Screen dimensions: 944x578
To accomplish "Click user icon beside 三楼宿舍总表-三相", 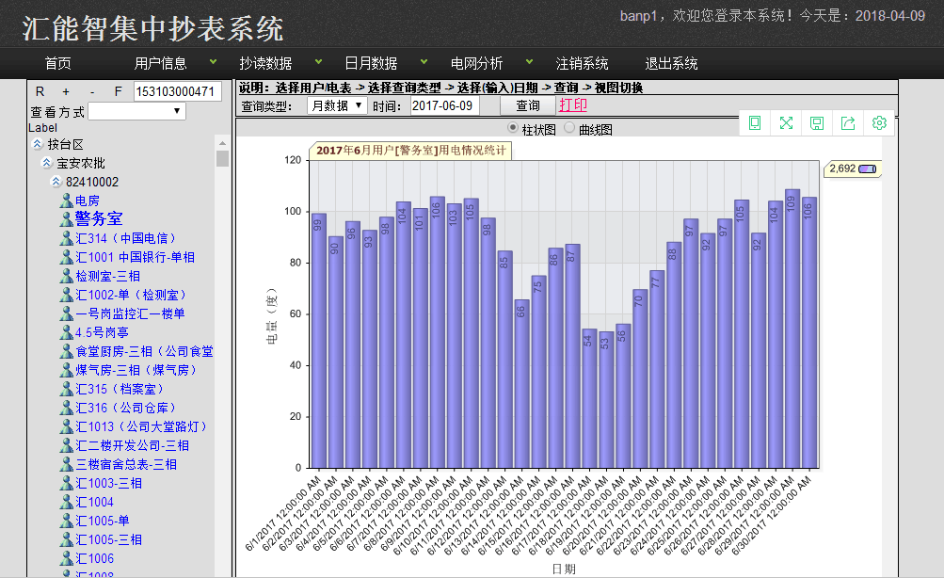I will [66, 464].
